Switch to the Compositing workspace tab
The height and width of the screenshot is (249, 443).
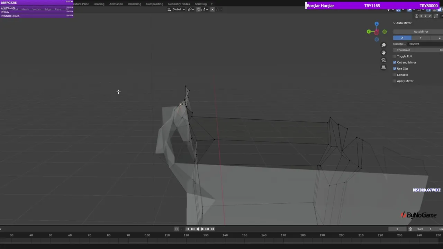[154, 4]
